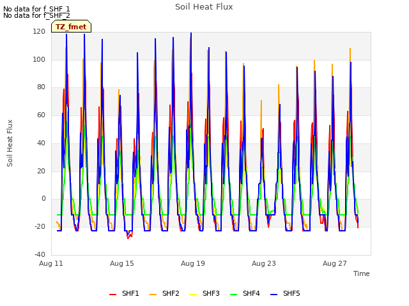This screenshot has height=306, width=409.
Task: Select the SHF5 legend entry
Action: [x=285, y=293]
